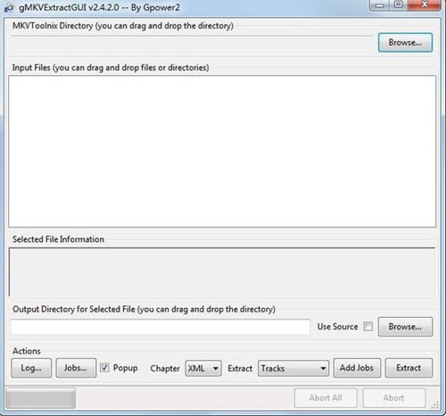Open the Chapter format XML dropdown

tap(203, 369)
